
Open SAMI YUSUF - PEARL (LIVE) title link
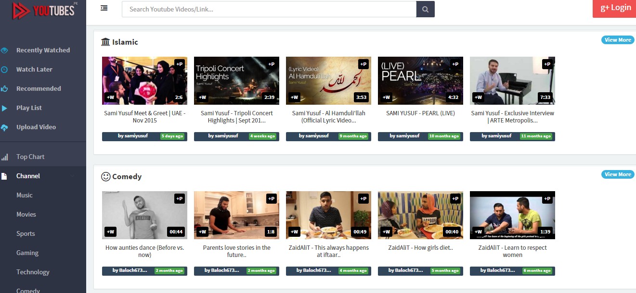(x=420, y=113)
